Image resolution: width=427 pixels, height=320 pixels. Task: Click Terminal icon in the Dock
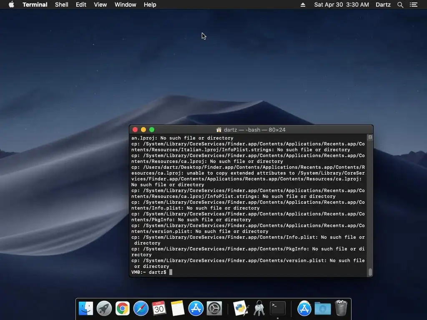[277, 308]
